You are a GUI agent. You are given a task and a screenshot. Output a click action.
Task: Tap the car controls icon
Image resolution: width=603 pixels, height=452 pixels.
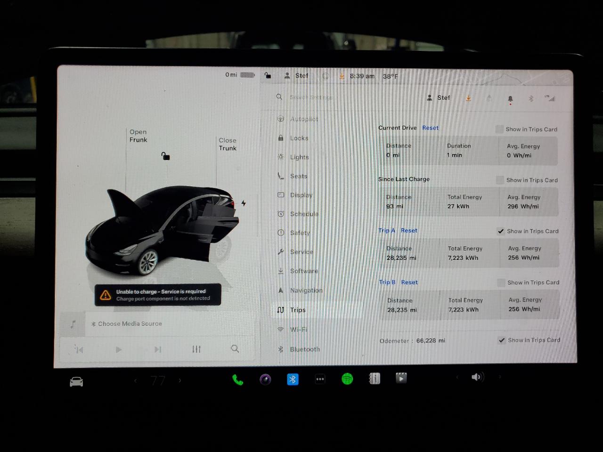point(76,382)
